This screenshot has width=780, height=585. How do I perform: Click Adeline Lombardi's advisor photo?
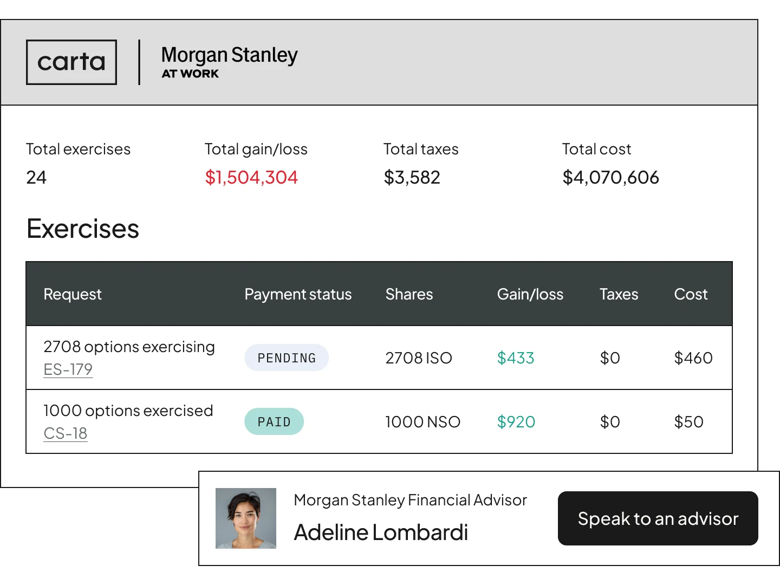pyautogui.click(x=246, y=518)
